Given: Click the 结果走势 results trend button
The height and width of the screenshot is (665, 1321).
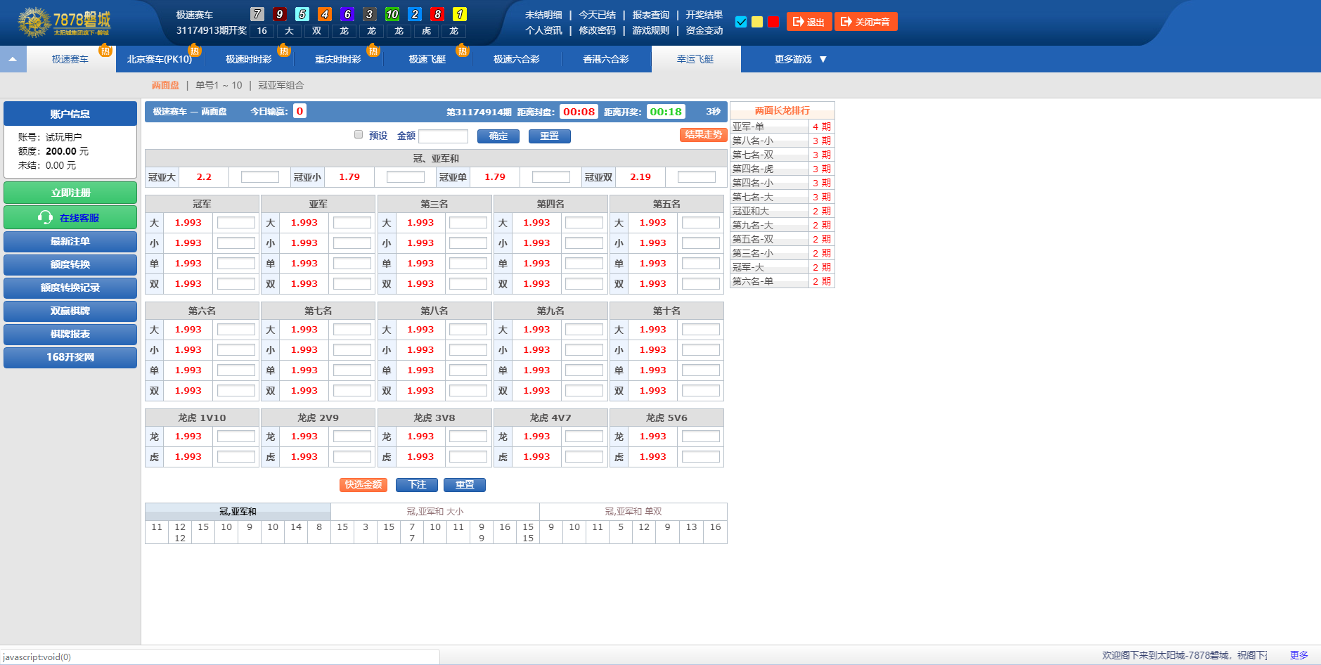Looking at the screenshot, I should (x=703, y=135).
